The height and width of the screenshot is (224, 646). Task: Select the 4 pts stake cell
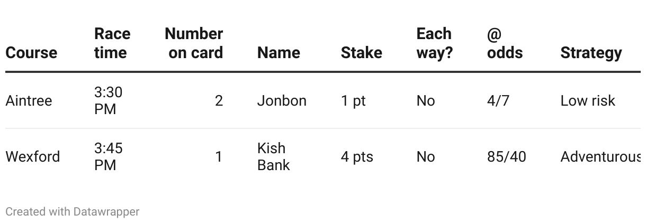[357, 157]
